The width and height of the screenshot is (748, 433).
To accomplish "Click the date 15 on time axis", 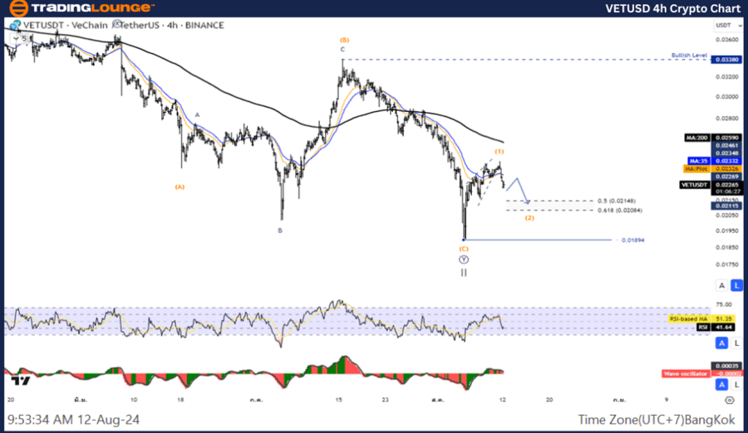I will click(339, 400).
